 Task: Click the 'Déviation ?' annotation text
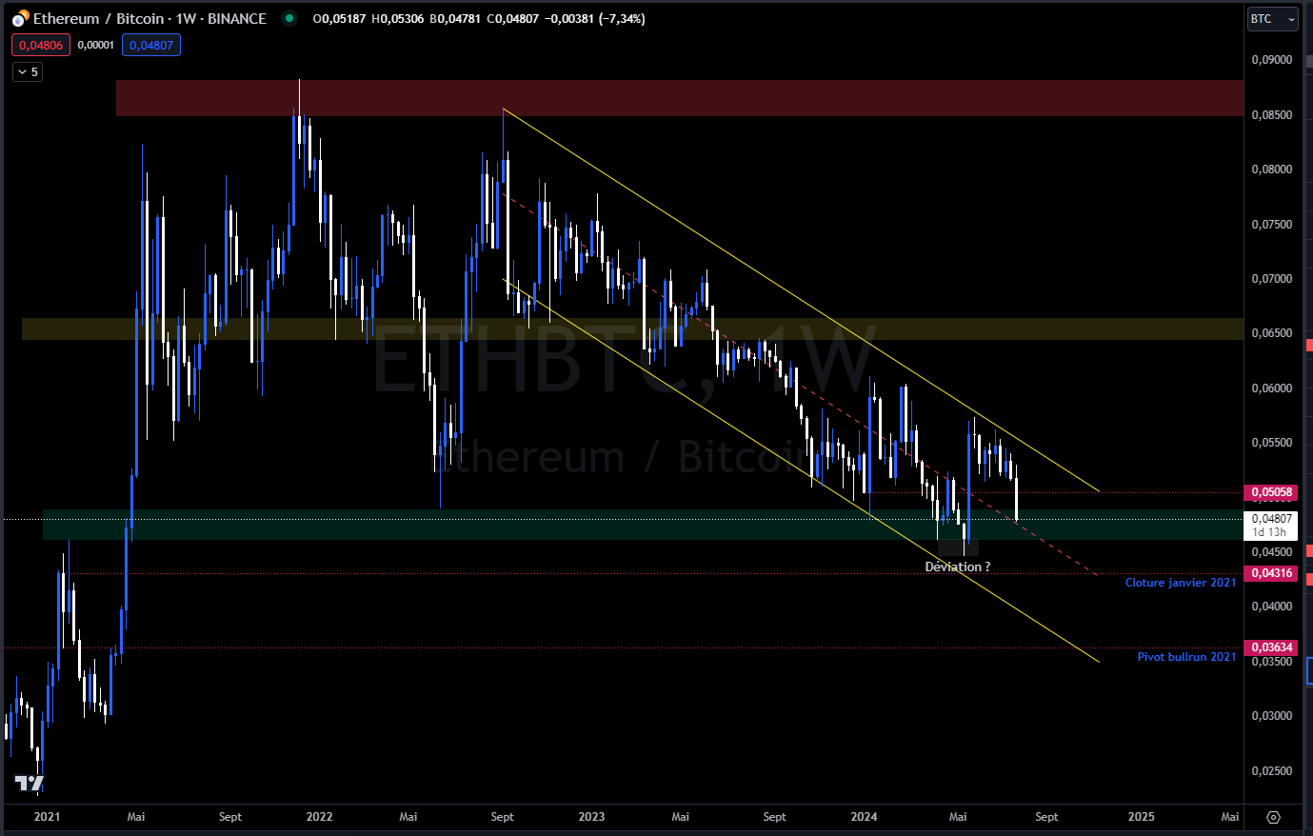click(x=957, y=567)
